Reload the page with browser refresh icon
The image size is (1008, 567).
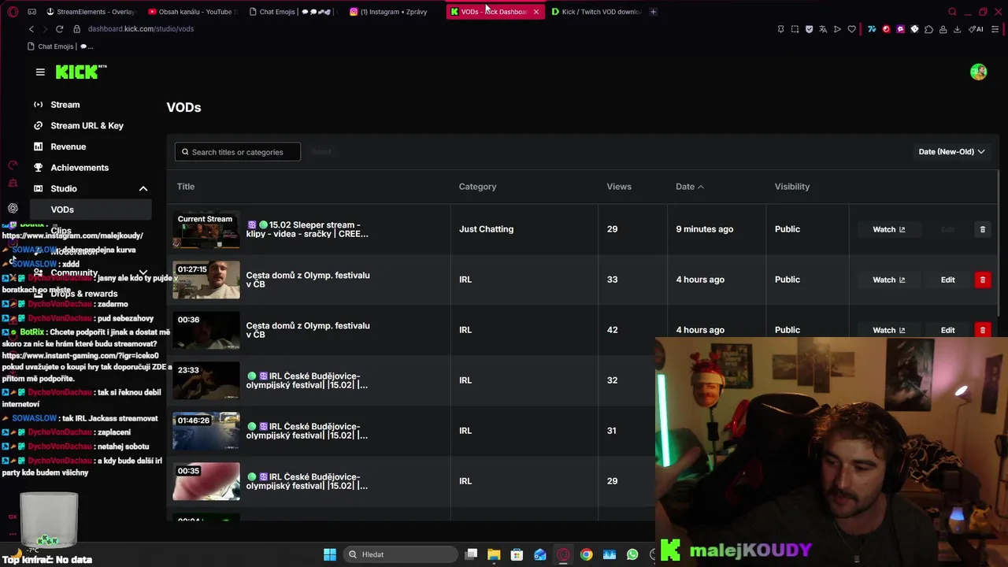[59, 29]
